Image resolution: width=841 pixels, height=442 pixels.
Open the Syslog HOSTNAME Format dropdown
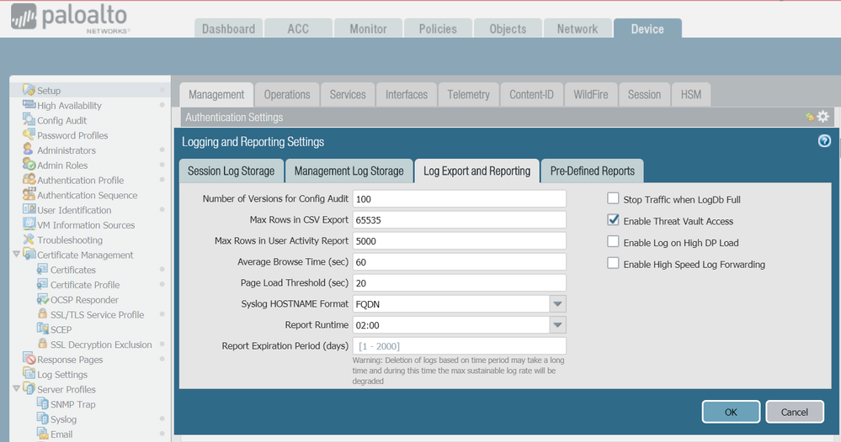tap(557, 304)
